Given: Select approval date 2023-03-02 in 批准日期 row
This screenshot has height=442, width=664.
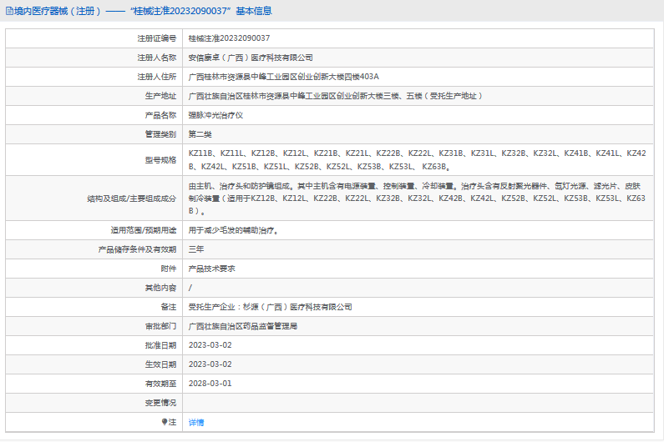Looking at the screenshot, I should 210,345.
